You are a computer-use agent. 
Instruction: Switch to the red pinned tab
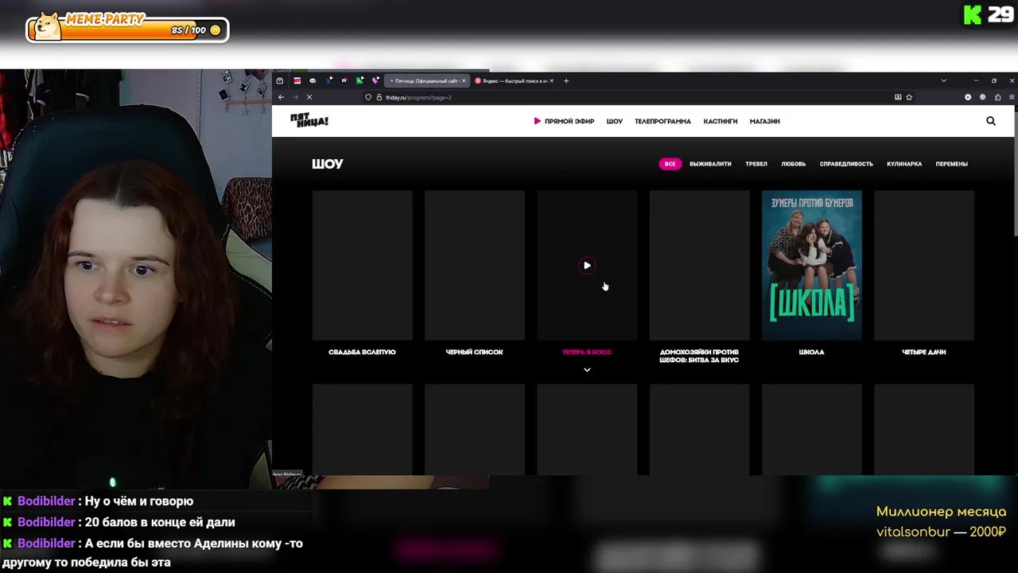297,80
